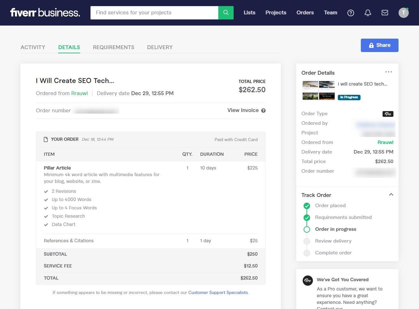The width and height of the screenshot is (419, 309).
Task: Click the Dec 18, 12:44 PM order timestamp
Action: click(97, 139)
